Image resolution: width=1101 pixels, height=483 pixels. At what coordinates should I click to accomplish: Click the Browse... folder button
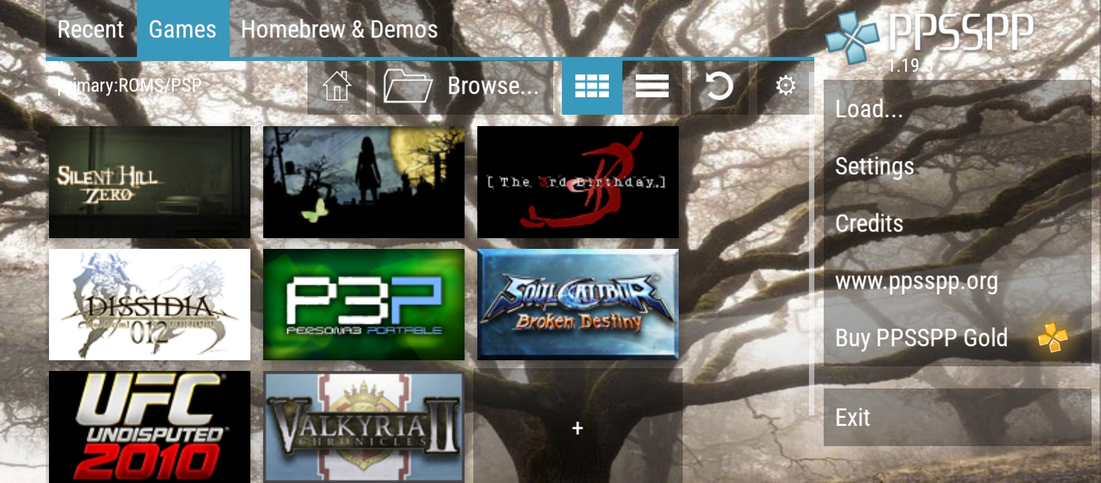click(x=464, y=87)
